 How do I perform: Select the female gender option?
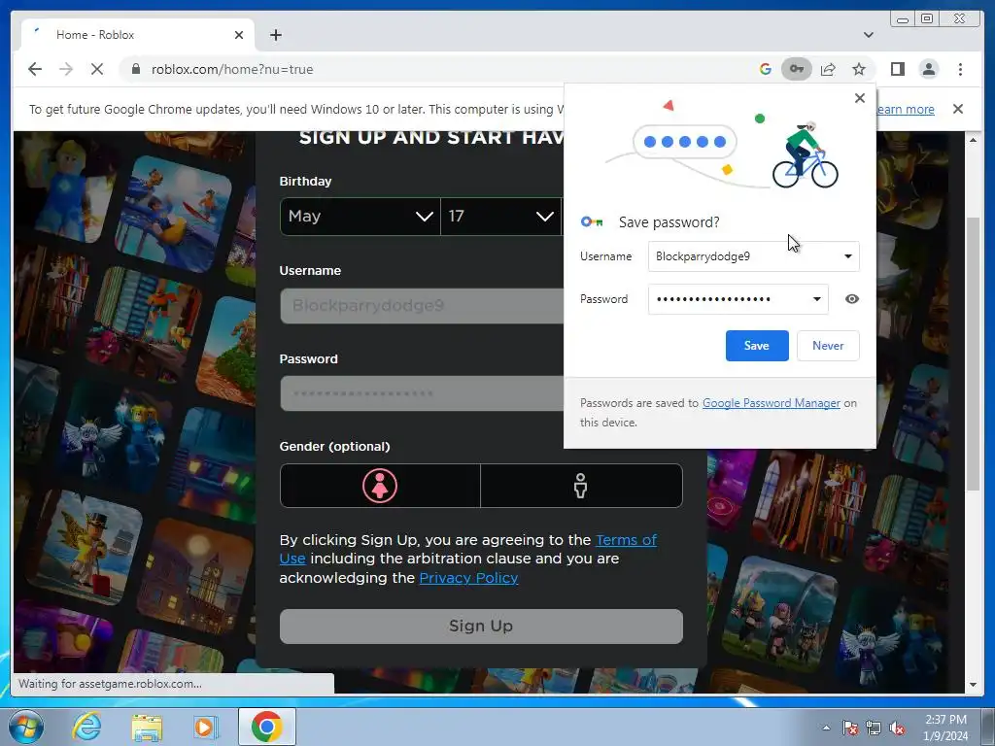point(380,486)
